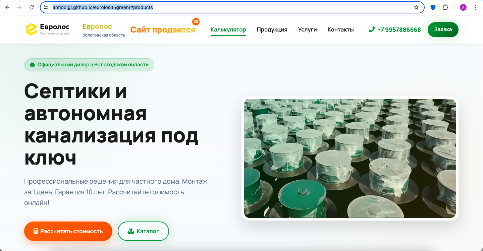Image resolution: width=483 pixels, height=251 pixels.
Task: Open the Chrome three-dot menu
Action: pyautogui.click(x=475, y=7)
